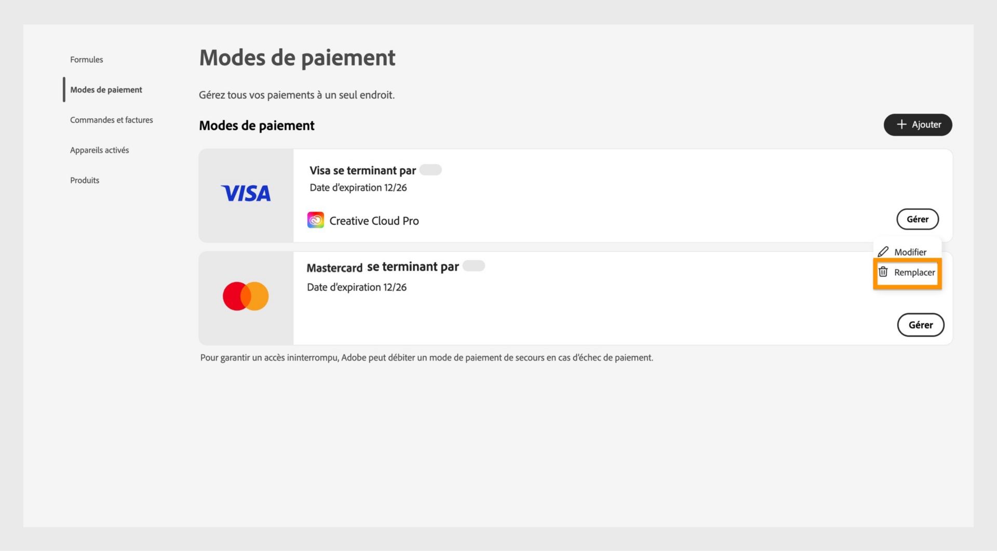Click Gérer for the Visa card
Image resolution: width=997 pixels, height=551 pixels.
click(918, 219)
